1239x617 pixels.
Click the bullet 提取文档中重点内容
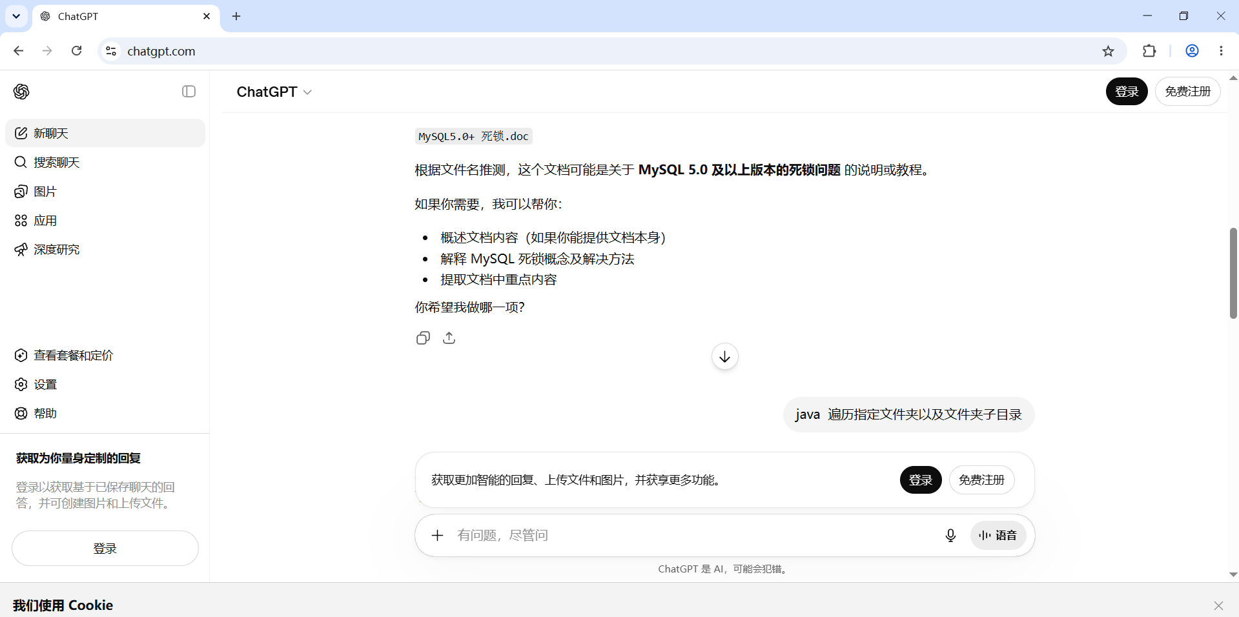[x=498, y=280]
